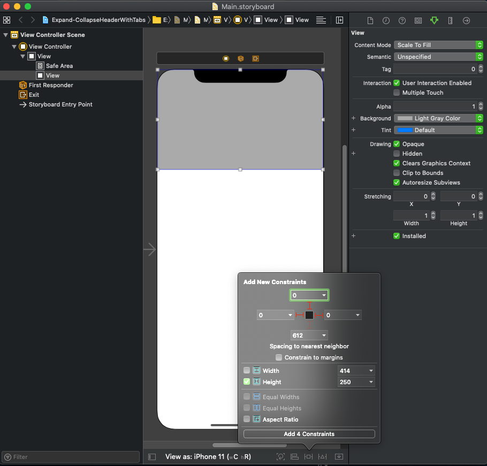Open the Background color dropdown

[438, 118]
